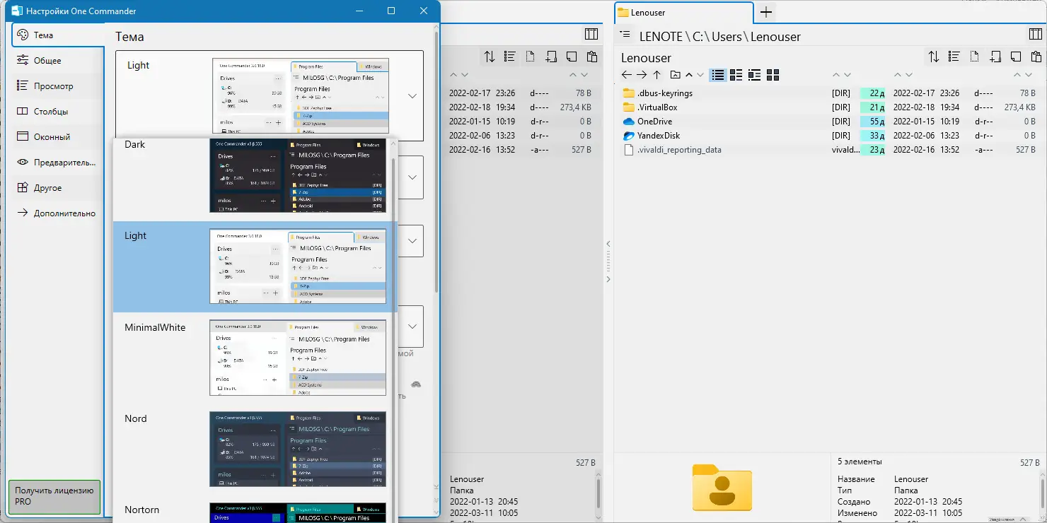
Task: Click the settings page vertical scrollbar
Action: pos(436,161)
